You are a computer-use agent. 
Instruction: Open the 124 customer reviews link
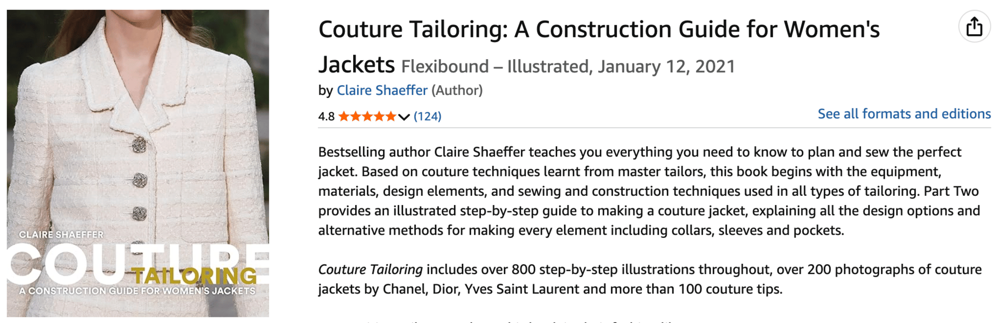(x=427, y=116)
